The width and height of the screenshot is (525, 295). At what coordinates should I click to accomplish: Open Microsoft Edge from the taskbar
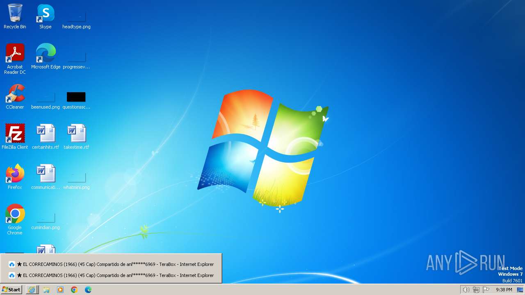coord(88,290)
